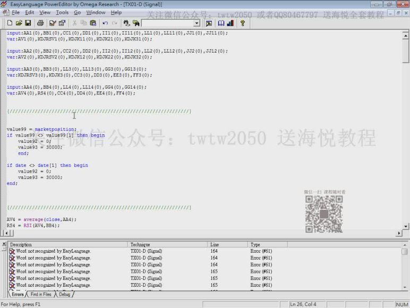
Task: Click the output window toggle icon
Action: tap(209, 23)
